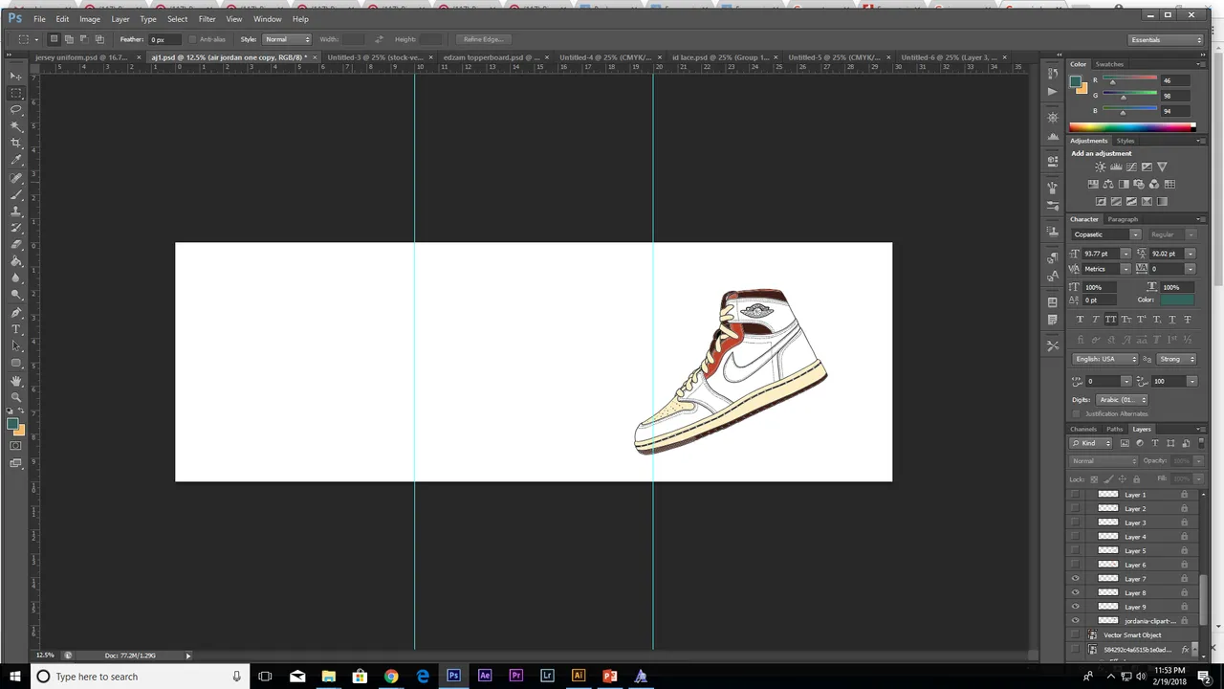Screen dimensions: 1224x689
Task: Hide Layer 7 using its eye icon
Action: (x=1076, y=579)
